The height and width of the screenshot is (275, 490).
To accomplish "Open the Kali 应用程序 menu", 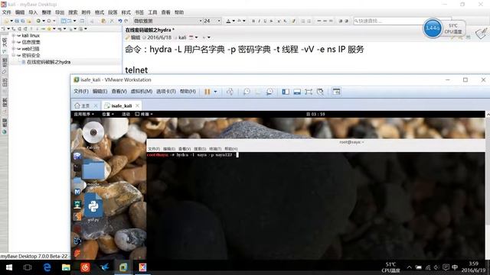I will (x=83, y=115).
